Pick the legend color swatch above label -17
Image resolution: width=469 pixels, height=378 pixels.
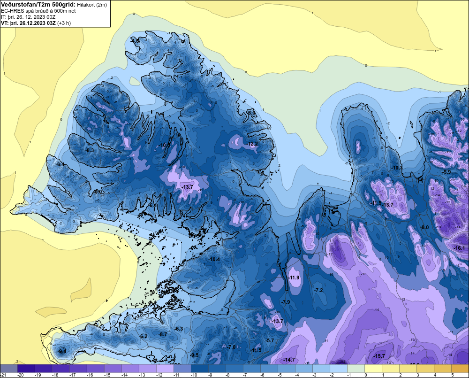[78, 368]
